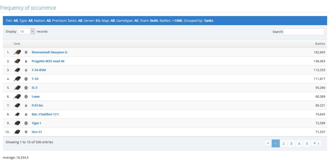
Task: Click the battle count 95,266
Action: coord(320,88)
